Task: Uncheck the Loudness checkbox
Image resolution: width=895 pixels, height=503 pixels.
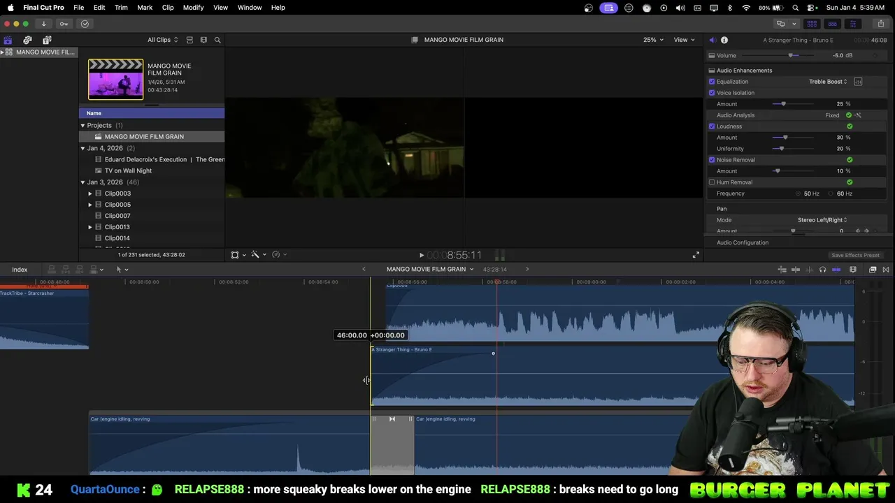Action: tap(712, 126)
